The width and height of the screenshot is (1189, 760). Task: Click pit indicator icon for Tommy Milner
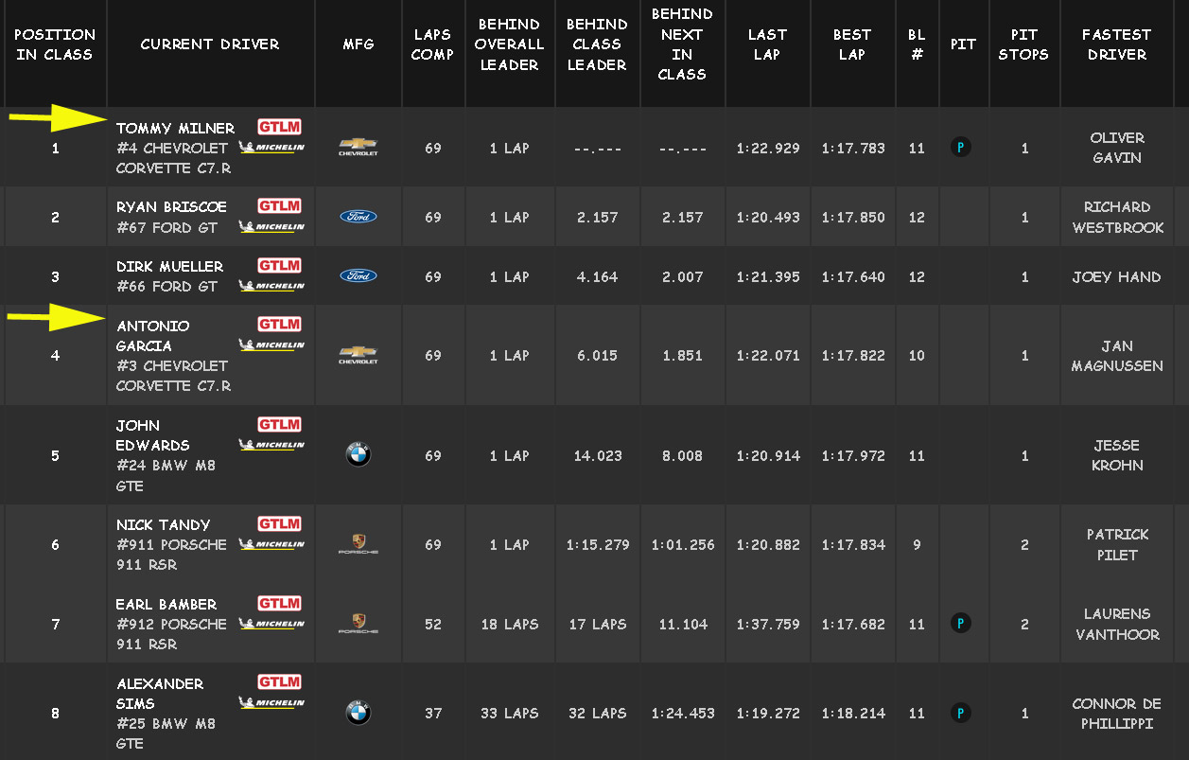click(960, 148)
